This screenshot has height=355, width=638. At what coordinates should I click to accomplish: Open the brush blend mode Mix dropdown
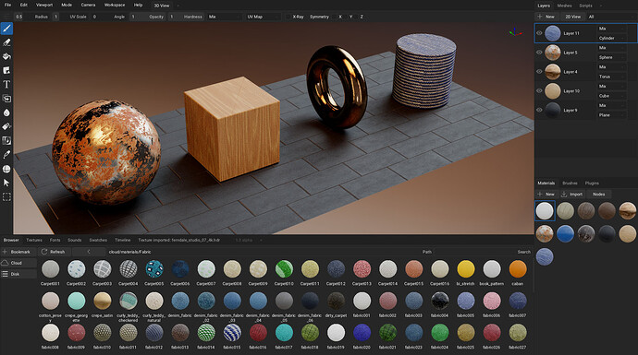click(225, 17)
